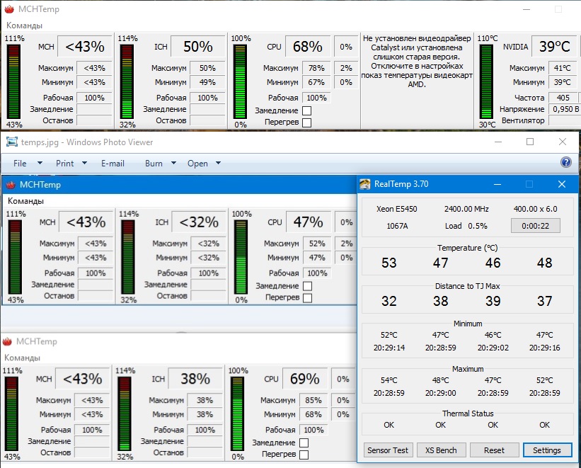Open Команды menu in the blue-titled MCHTemp window

[x=25, y=201]
